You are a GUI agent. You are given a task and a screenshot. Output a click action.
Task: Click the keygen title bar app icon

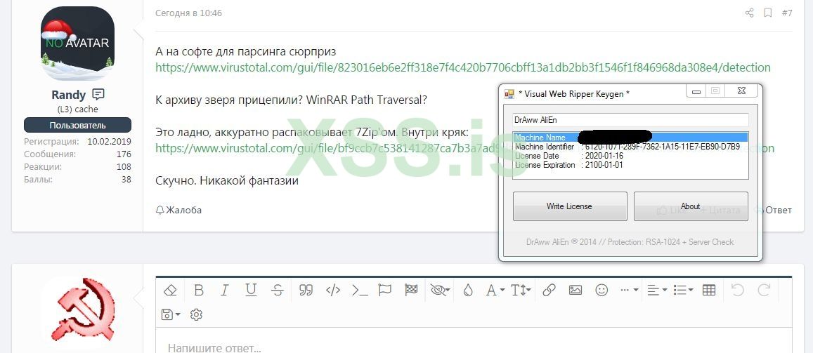509,93
